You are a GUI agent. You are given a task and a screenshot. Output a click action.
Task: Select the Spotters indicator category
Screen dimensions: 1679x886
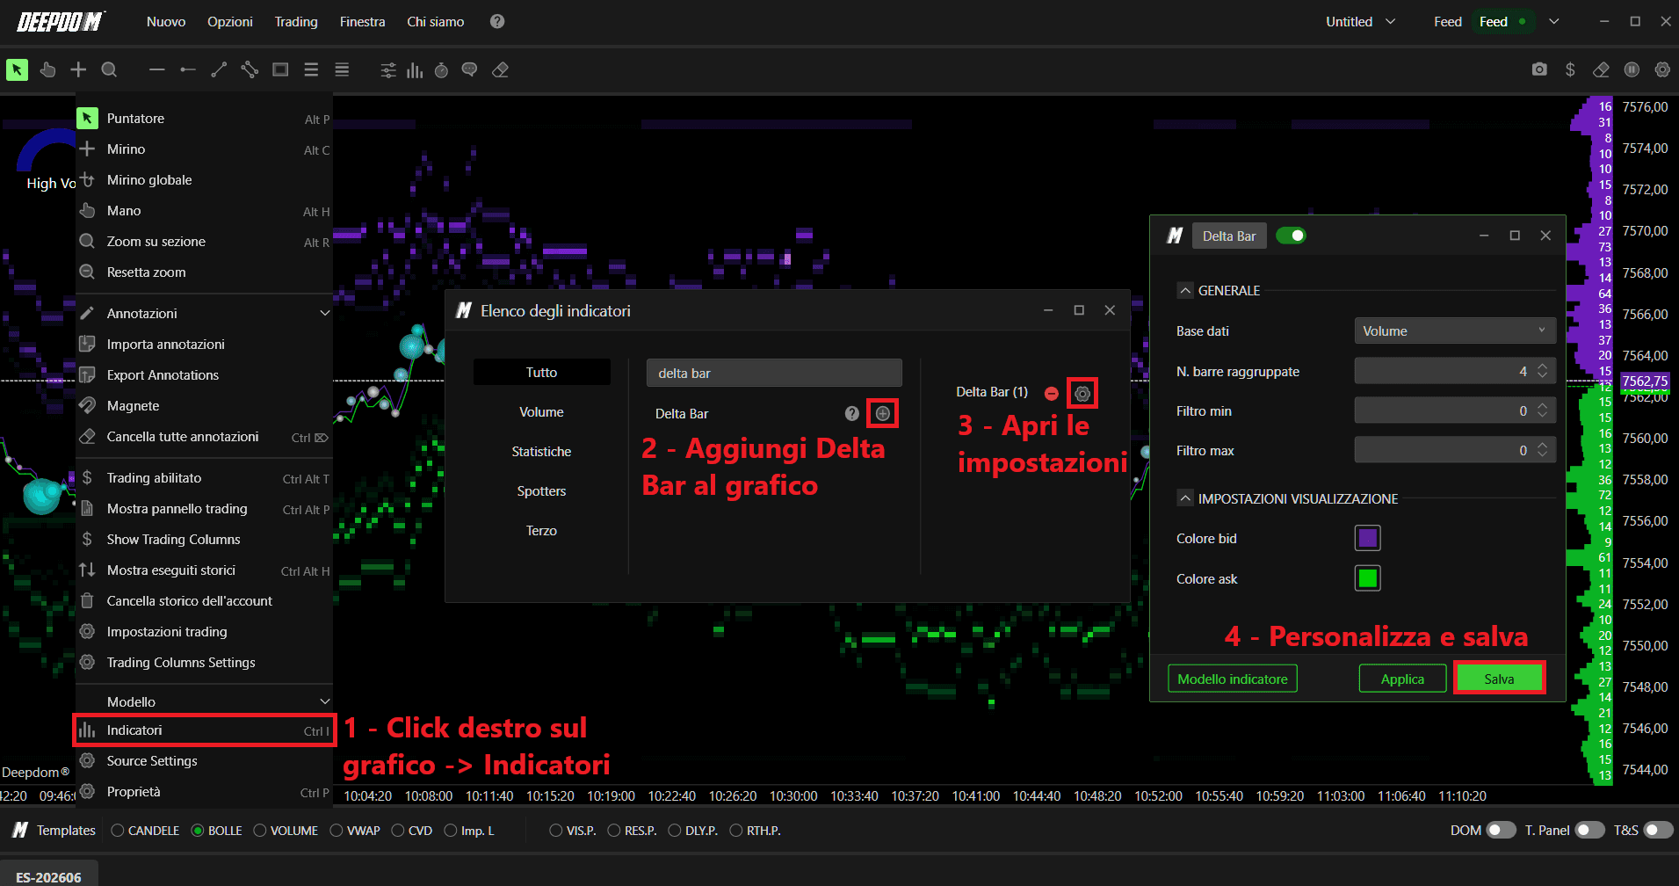541,490
